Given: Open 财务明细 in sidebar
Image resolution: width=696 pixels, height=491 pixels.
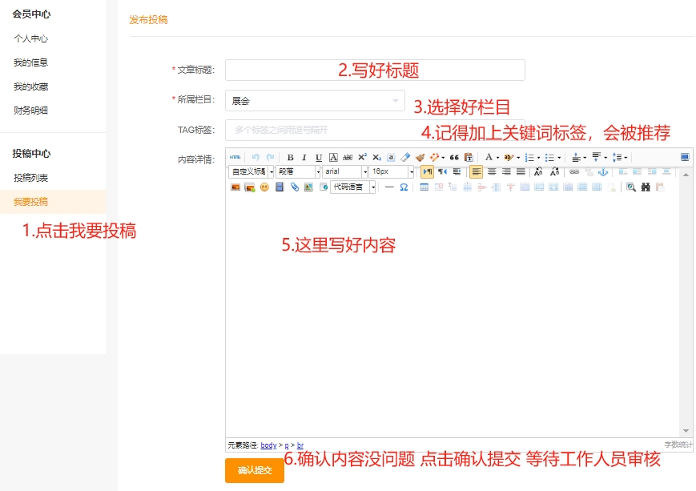Looking at the screenshot, I should 30,111.
